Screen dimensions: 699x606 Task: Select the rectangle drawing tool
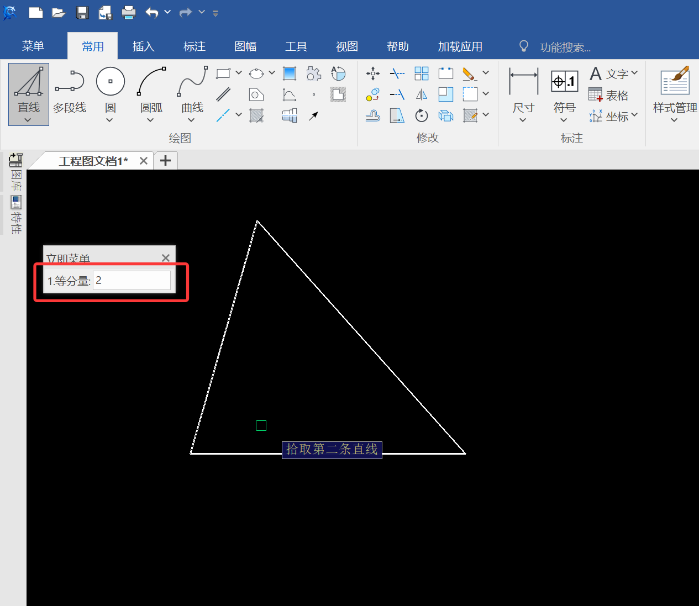[x=223, y=73]
